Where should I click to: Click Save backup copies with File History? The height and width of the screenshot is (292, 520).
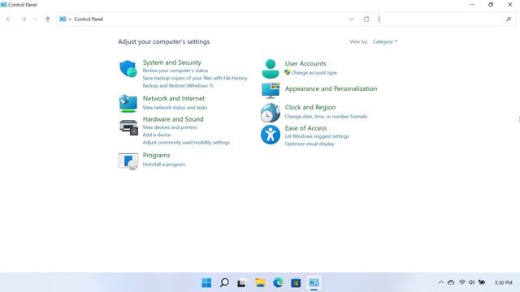(x=195, y=78)
